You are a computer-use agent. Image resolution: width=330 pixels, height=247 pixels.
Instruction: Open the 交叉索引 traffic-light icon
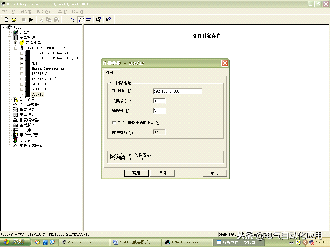click(x=15, y=141)
